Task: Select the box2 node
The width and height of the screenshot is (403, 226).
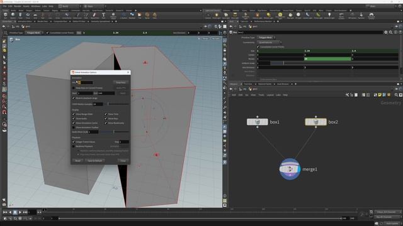Action: (x=315, y=122)
